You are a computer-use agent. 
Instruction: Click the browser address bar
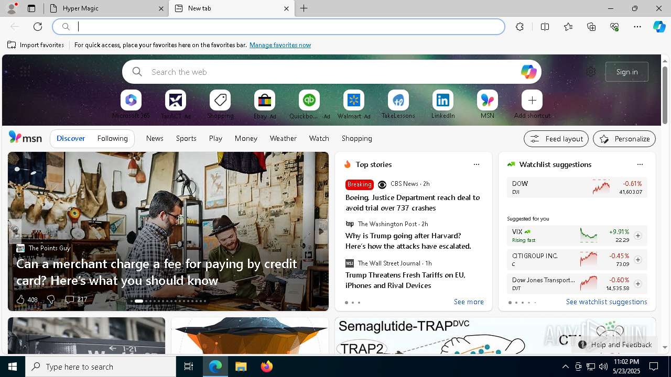pos(279,27)
